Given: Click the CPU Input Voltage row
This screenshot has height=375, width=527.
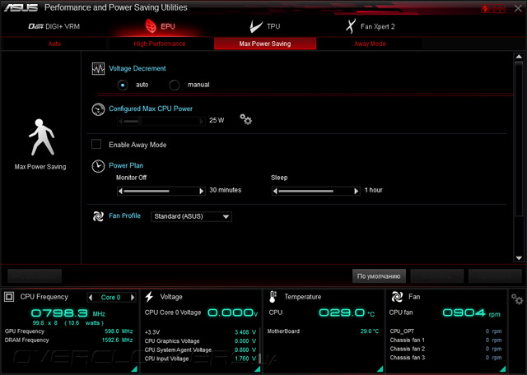Looking at the screenshot, I should [200, 359].
